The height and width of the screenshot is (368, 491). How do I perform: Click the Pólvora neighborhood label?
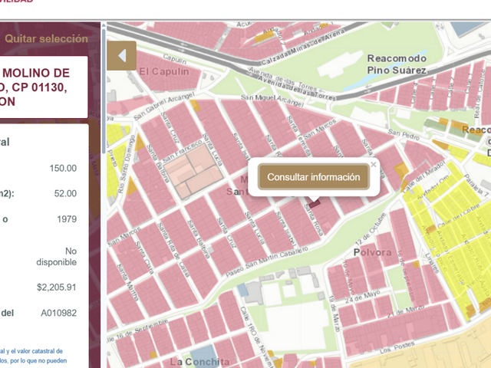(372, 252)
